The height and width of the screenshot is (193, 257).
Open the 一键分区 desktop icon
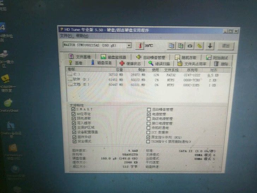[x=5, y=59]
